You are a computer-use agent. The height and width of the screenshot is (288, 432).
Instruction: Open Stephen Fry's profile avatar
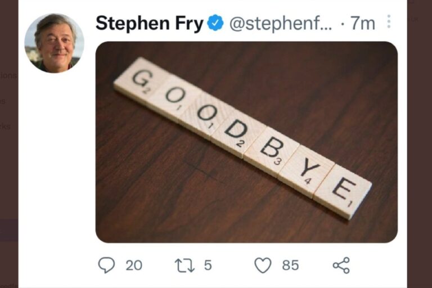(54, 43)
